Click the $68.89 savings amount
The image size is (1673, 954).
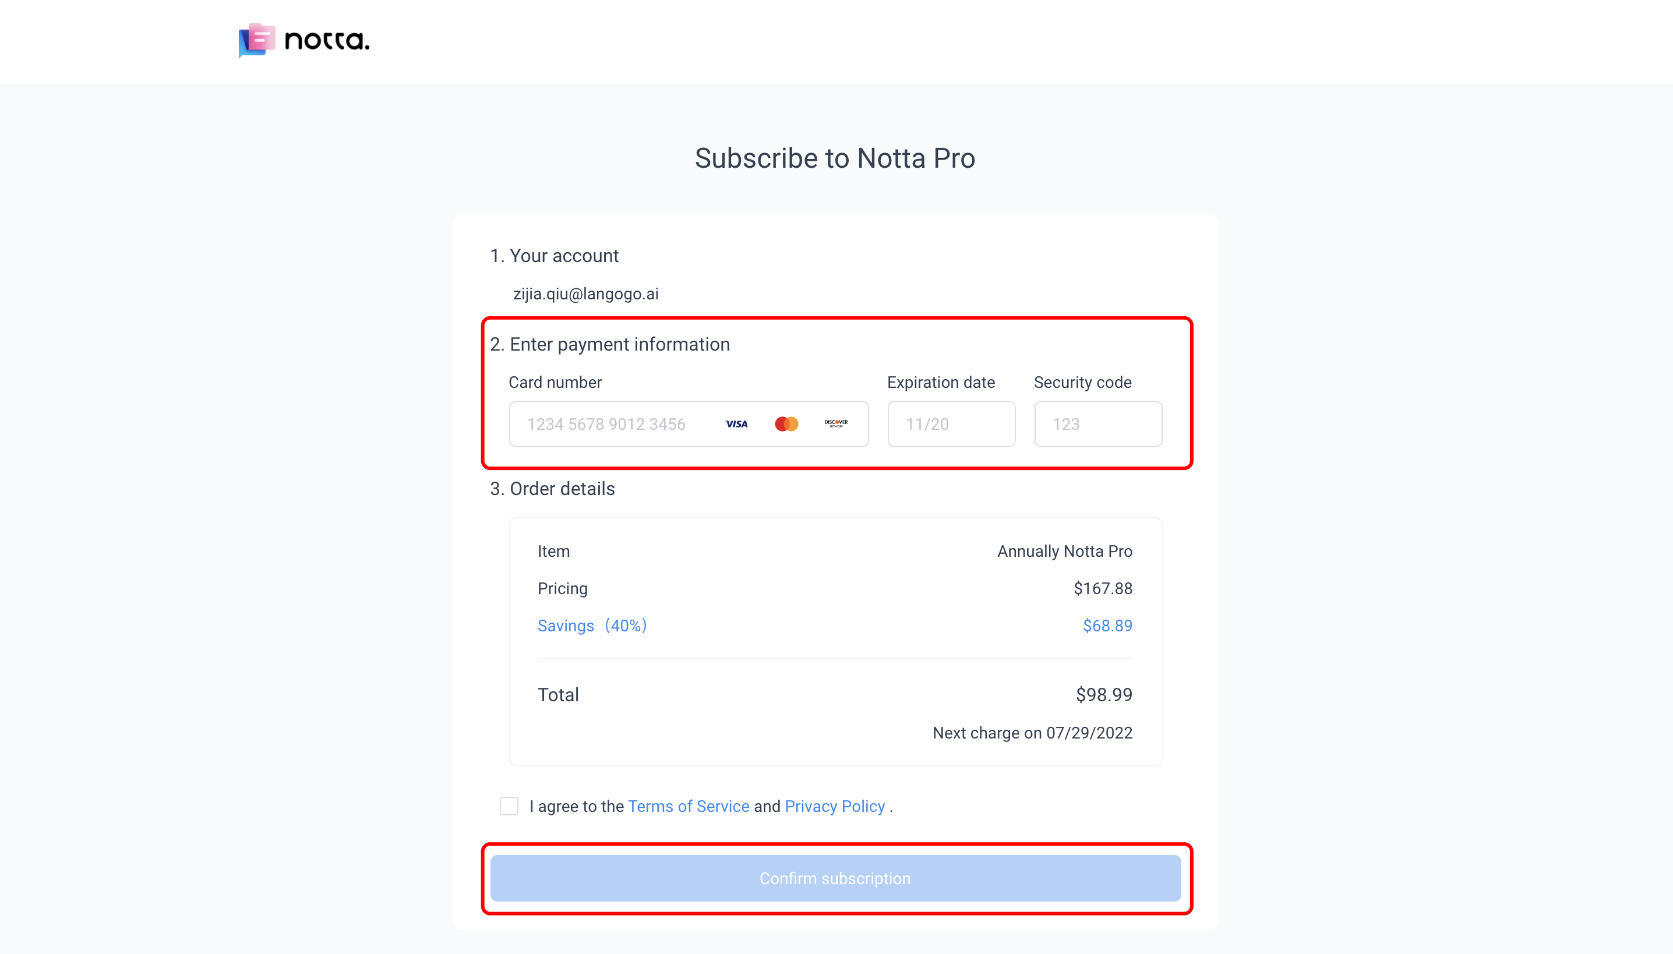click(1107, 626)
